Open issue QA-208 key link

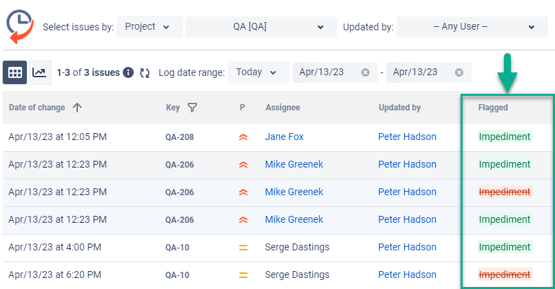179,137
